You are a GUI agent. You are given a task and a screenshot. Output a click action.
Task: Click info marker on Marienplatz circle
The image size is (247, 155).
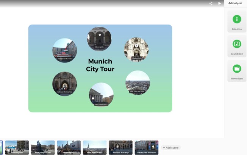click(136, 46)
